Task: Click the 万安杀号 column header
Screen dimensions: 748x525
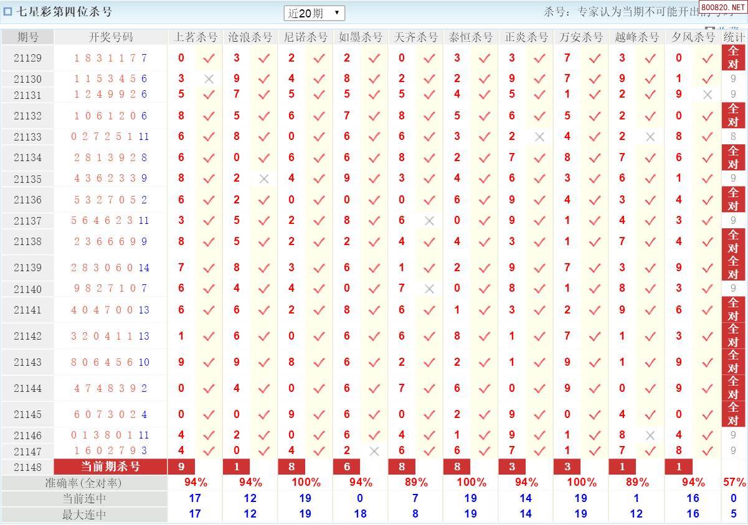Action: pos(581,37)
